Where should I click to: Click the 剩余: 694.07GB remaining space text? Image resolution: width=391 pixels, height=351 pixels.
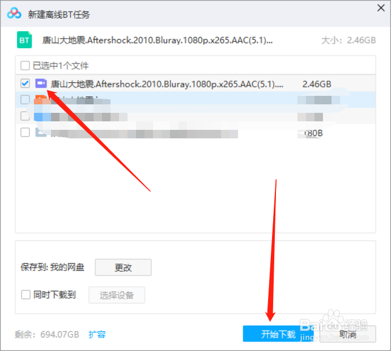tap(47, 335)
